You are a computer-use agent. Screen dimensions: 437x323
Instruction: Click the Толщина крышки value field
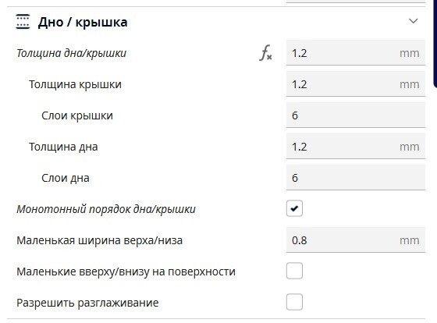(x=356, y=84)
